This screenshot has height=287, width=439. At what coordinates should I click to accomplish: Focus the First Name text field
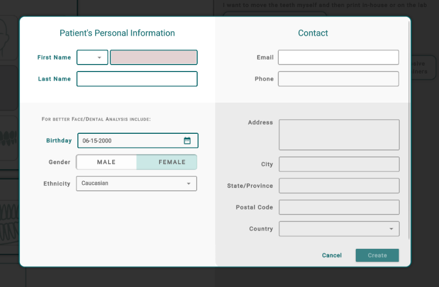pyautogui.click(x=154, y=58)
